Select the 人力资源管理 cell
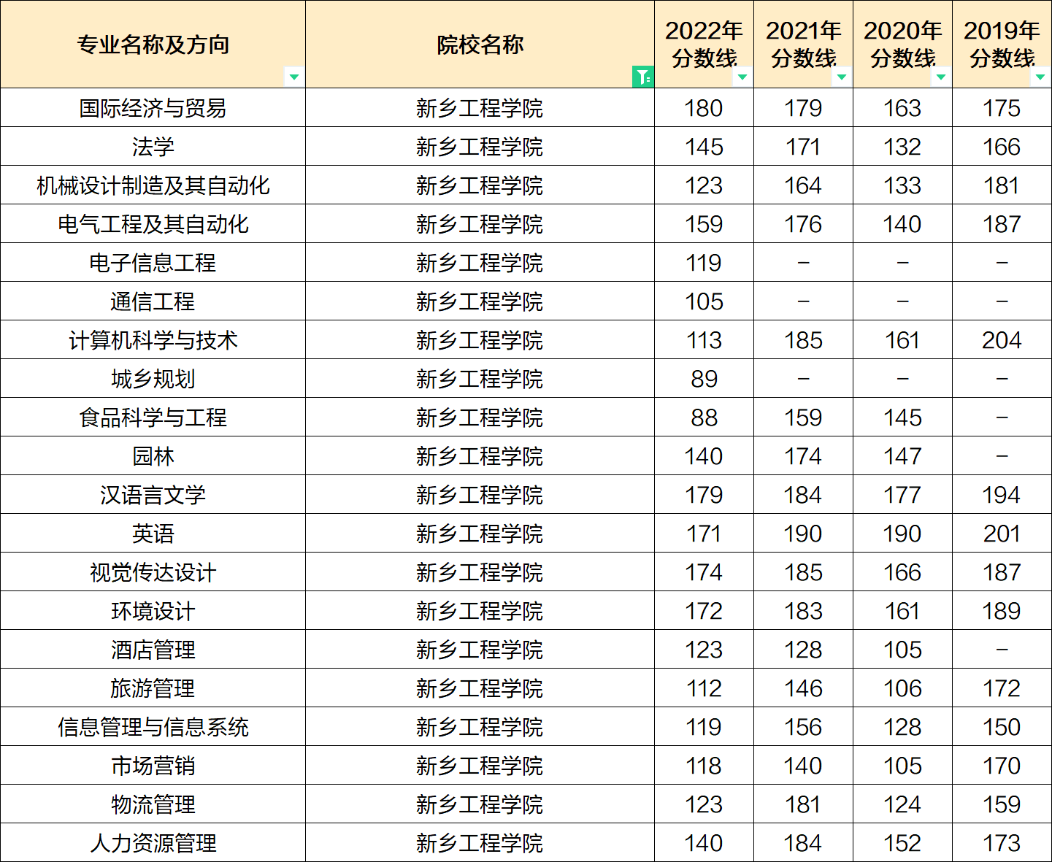1052x862 pixels. click(153, 843)
